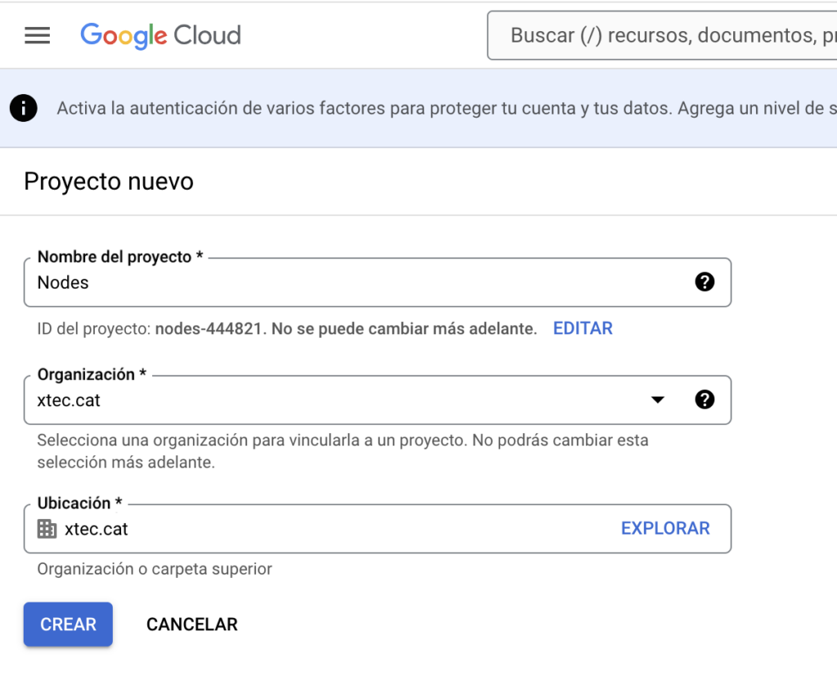This screenshot has width=837, height=699.
Task: Open the main navigation hamburger menu
Action: [38, 35]
